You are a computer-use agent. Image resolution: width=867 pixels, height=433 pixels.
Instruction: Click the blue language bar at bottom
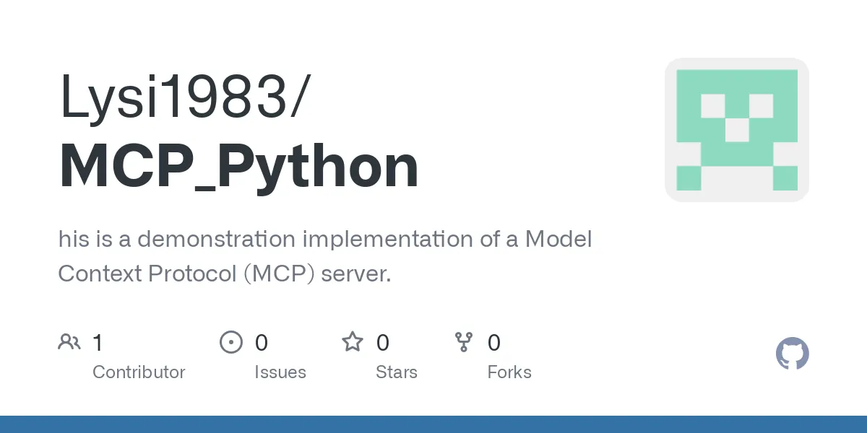click(433, 424)
